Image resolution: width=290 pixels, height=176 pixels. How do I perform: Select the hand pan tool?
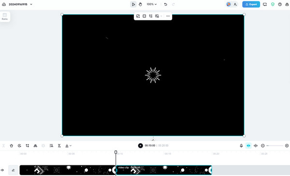click(x=140, y=4)
